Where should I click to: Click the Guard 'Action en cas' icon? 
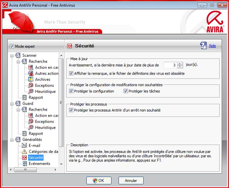[x=31, y=116]
